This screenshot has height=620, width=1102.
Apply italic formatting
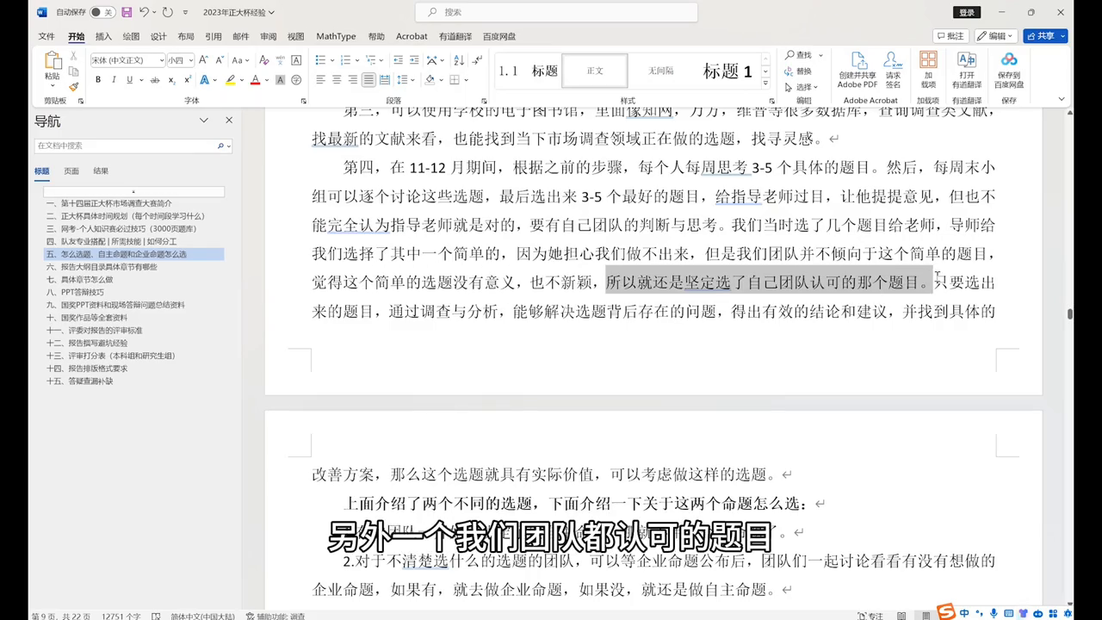coord(115,80)
